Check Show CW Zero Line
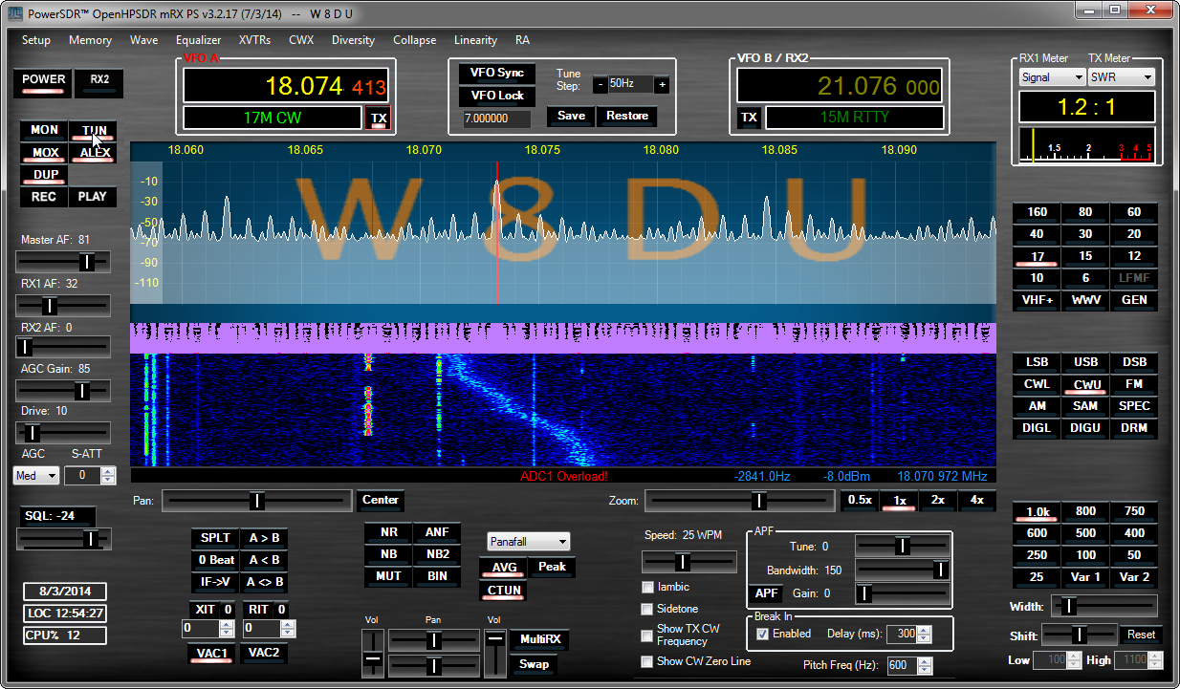Image resolution: width=1180 pixels, height=689 pixels. (647, 661)
